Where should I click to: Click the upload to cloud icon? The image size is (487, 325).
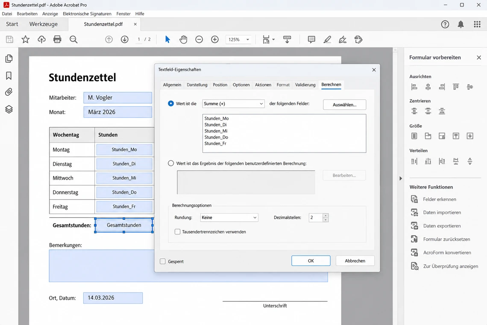point(41,39)
